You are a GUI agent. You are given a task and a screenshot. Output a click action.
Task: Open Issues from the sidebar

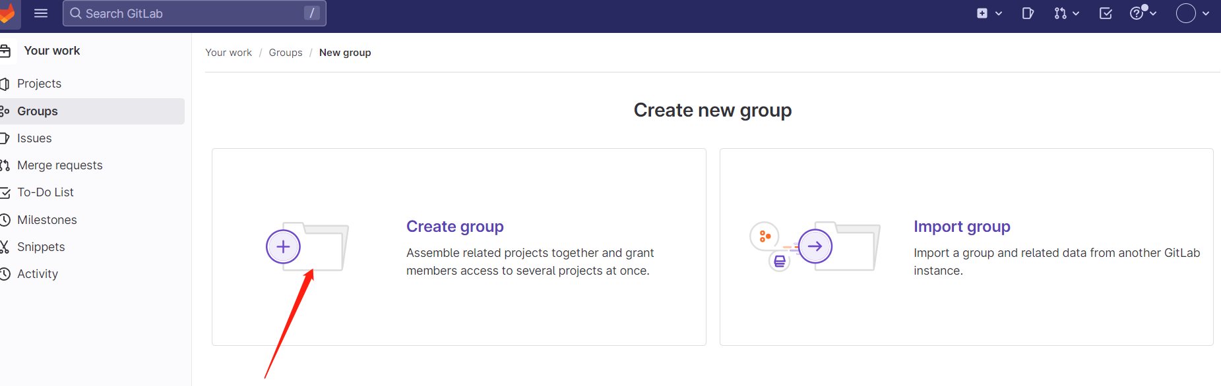click(34, 138)
